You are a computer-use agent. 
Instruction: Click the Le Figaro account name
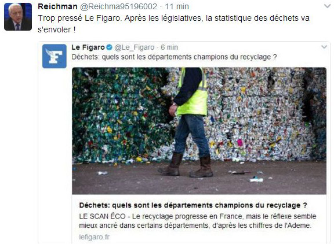88,47
